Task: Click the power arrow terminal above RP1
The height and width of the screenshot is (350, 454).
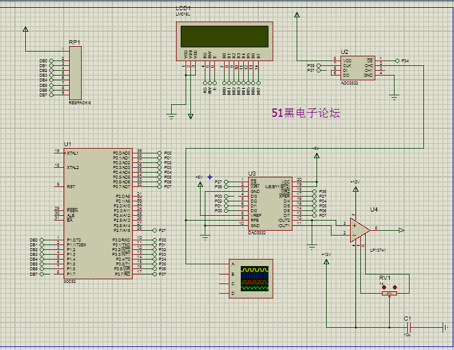Action: 25,29
